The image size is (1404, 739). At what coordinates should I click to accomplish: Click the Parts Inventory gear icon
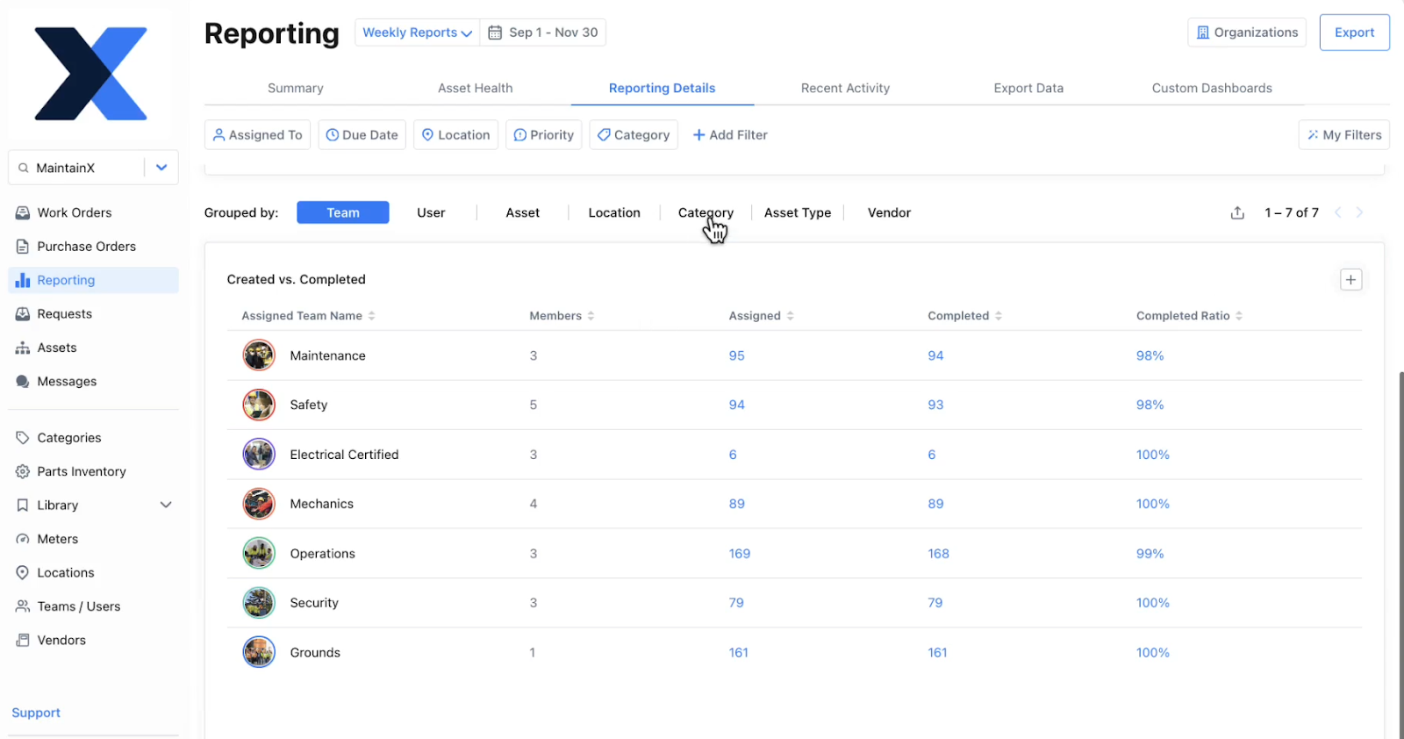[x=23, y=472]
